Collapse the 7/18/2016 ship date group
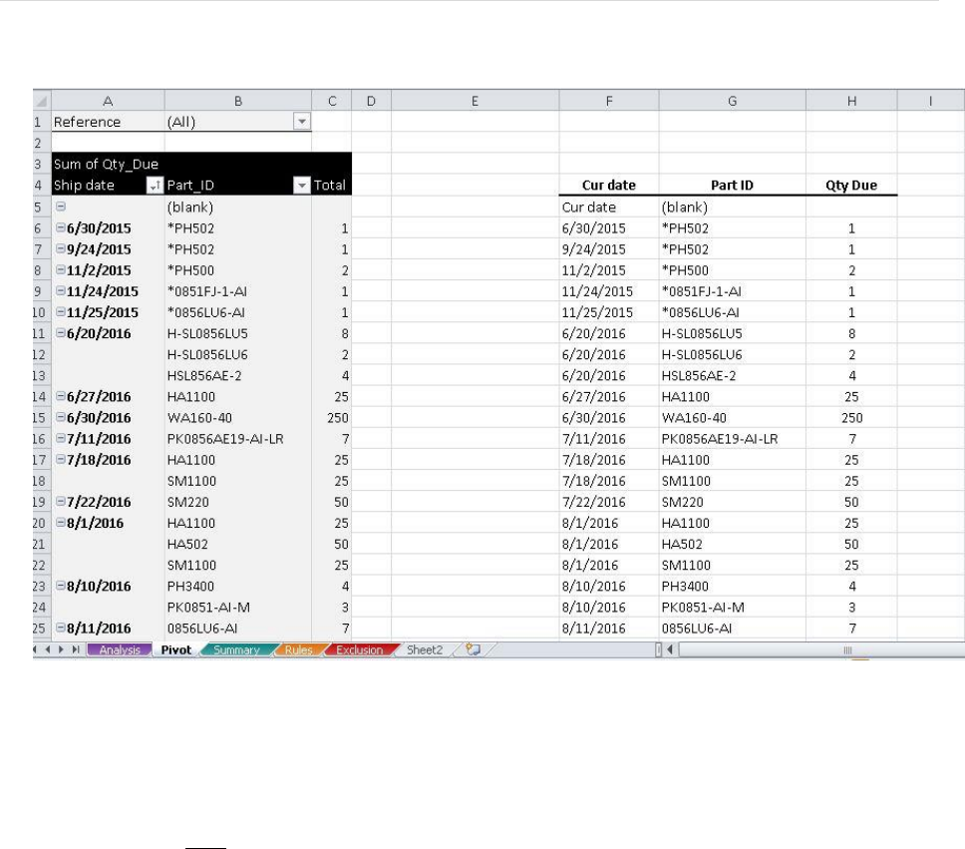 [x=60, y=459]
